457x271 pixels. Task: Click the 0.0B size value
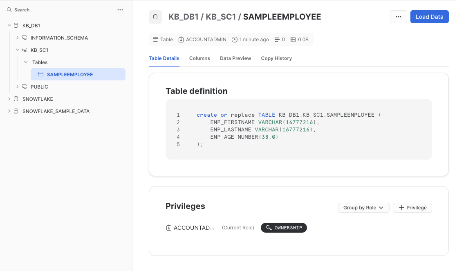(x=303, y=40)
